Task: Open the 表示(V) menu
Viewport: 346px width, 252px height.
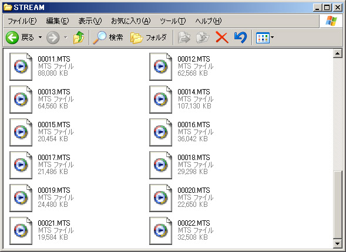Action: [90, 21]
